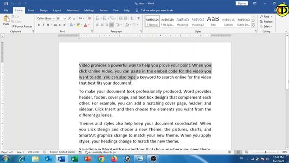Screen dimensions: 289x163
Task: Open the macro recording status icon
Action: tap(80, 152)
